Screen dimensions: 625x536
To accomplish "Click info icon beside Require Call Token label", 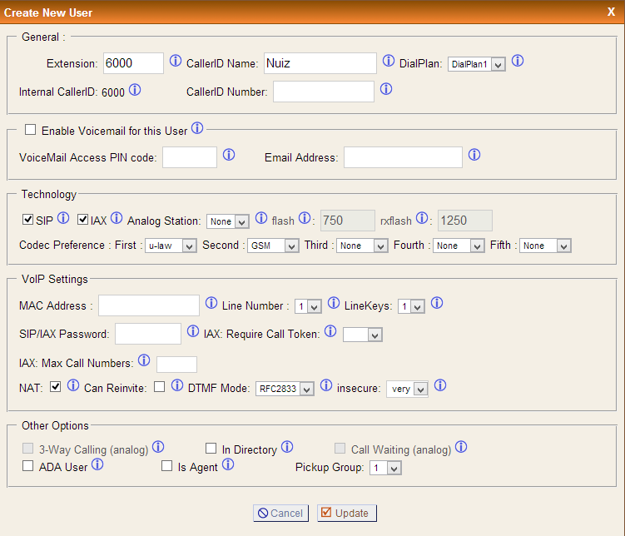I will (330, 331).
